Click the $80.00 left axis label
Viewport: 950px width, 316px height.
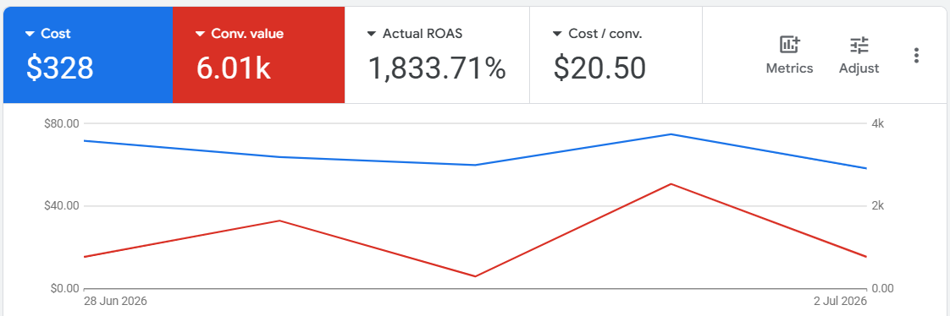click(62, 123)
